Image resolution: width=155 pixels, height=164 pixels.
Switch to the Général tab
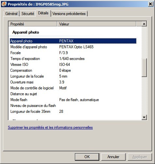pos(11,14)
